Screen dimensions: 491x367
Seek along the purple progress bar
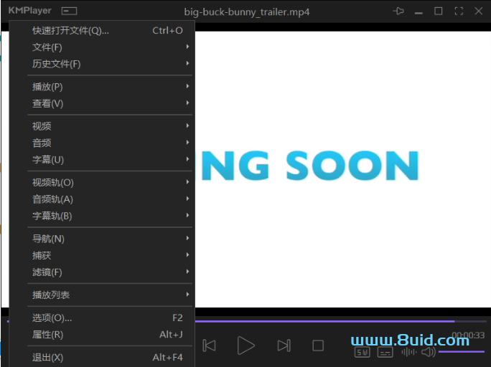point(341,321)
